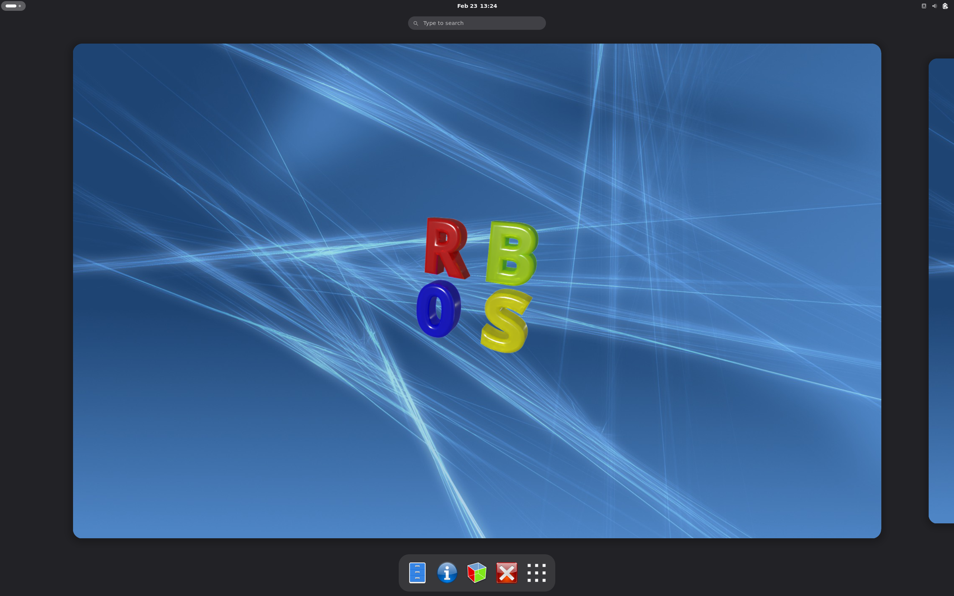Click the charging battery tray icon
Screen dimensions: 954x596
(x=945, y=6)
